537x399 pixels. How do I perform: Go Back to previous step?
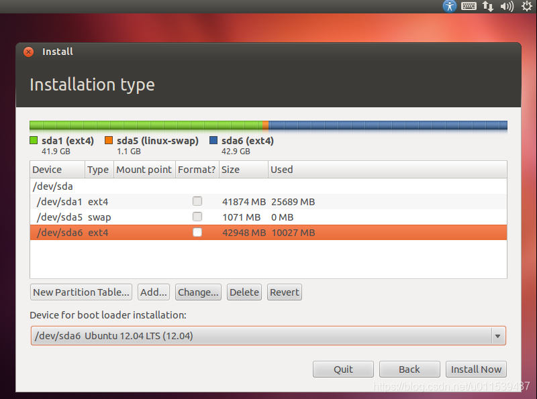(x=409, y=369)
